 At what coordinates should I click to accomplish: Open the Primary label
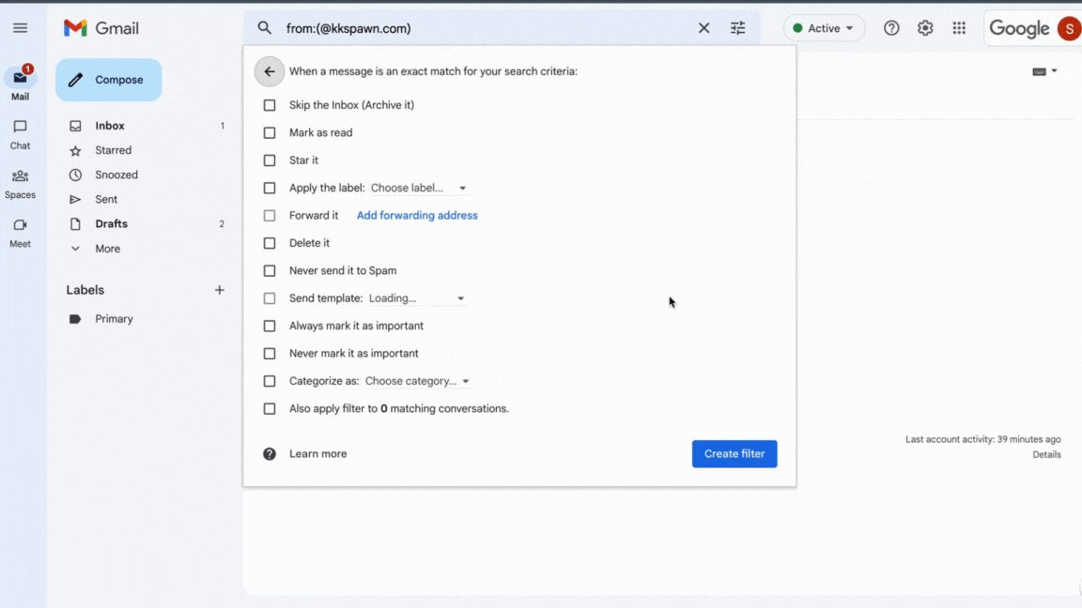point(114,319)
